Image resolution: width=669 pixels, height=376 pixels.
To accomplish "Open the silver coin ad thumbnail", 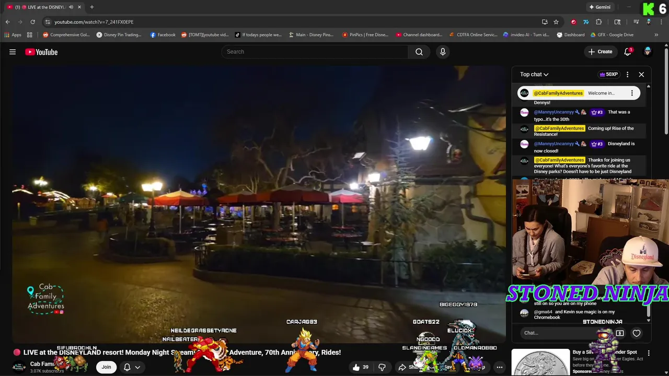I will point(540,362).
